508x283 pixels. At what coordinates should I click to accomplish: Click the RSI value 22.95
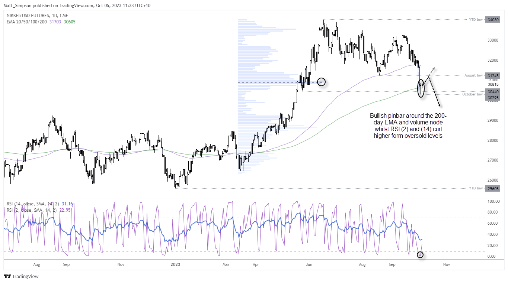66,210
